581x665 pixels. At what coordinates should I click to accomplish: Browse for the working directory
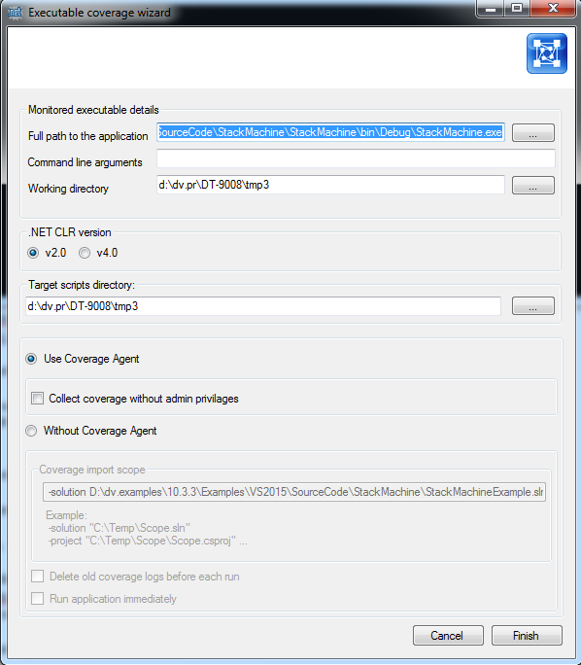(x=533, y=186)
